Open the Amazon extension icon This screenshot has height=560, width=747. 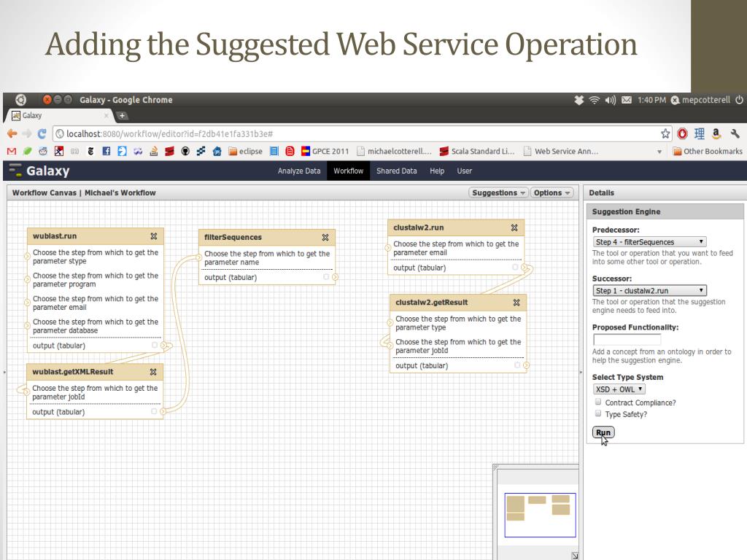click(x=716, y=134)
